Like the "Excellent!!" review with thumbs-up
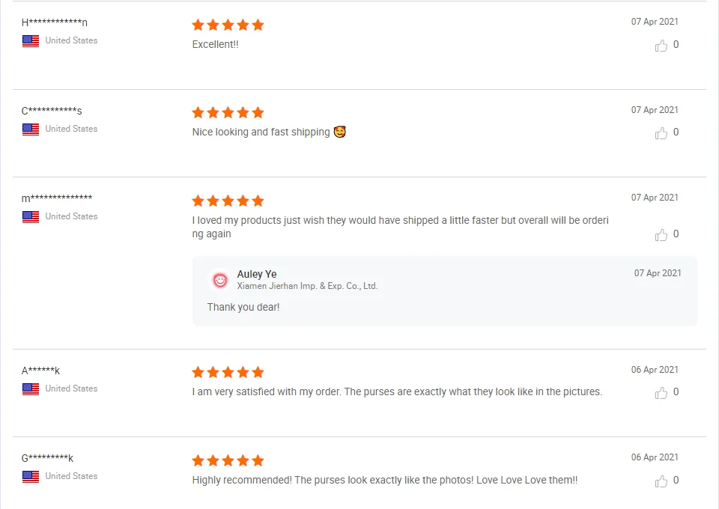719x509 pixels. point(661,46)
